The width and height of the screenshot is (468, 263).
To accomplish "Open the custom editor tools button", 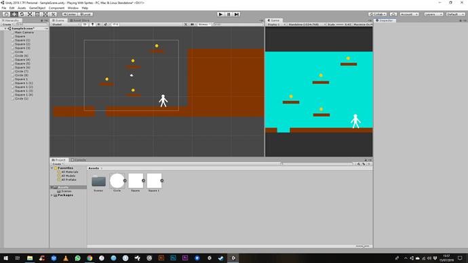I will coord(53,14).
